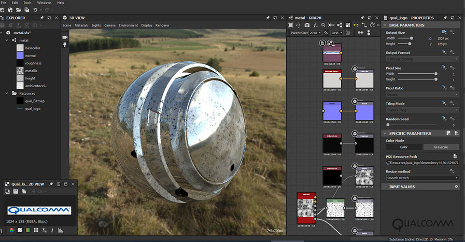Open the Tools menu
The image size is (465, 242).
pyautogui.click(x=27, y=3)
